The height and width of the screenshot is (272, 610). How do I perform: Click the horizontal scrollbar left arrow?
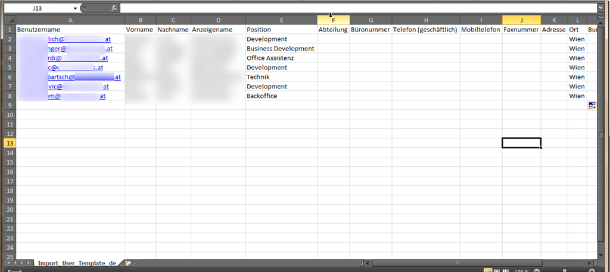[x=368, y=264]
